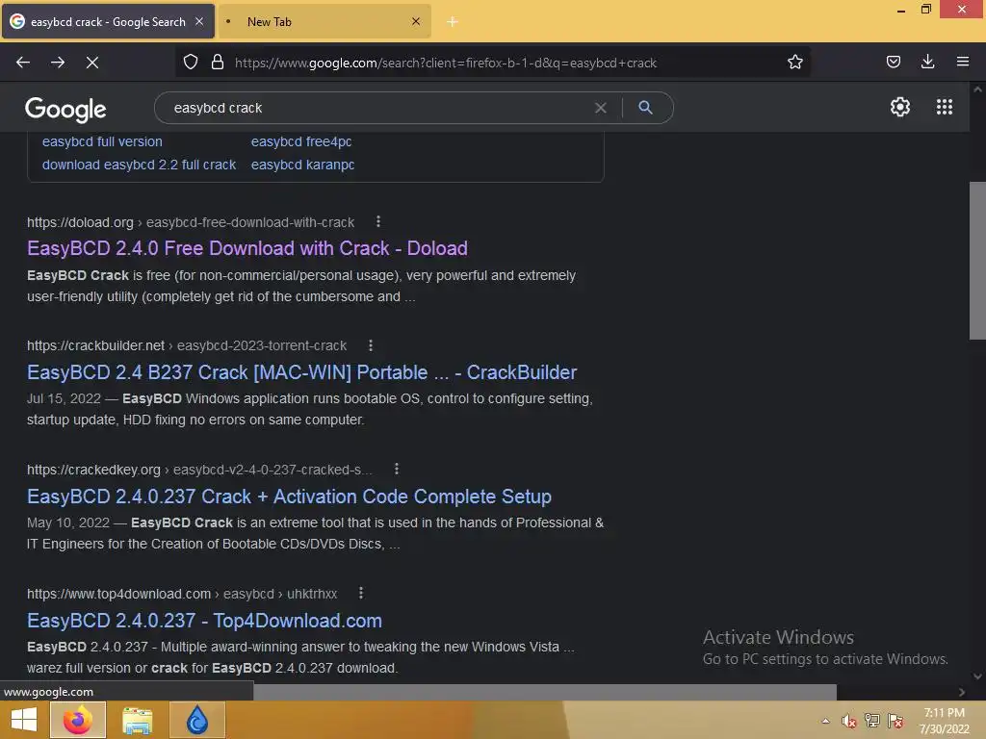Click the horizontal scrollbar thumb
This screenshot has height=739, width=986.
(545, 692)
